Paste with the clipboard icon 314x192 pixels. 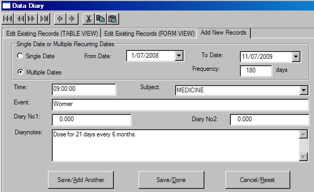(113, 19)
